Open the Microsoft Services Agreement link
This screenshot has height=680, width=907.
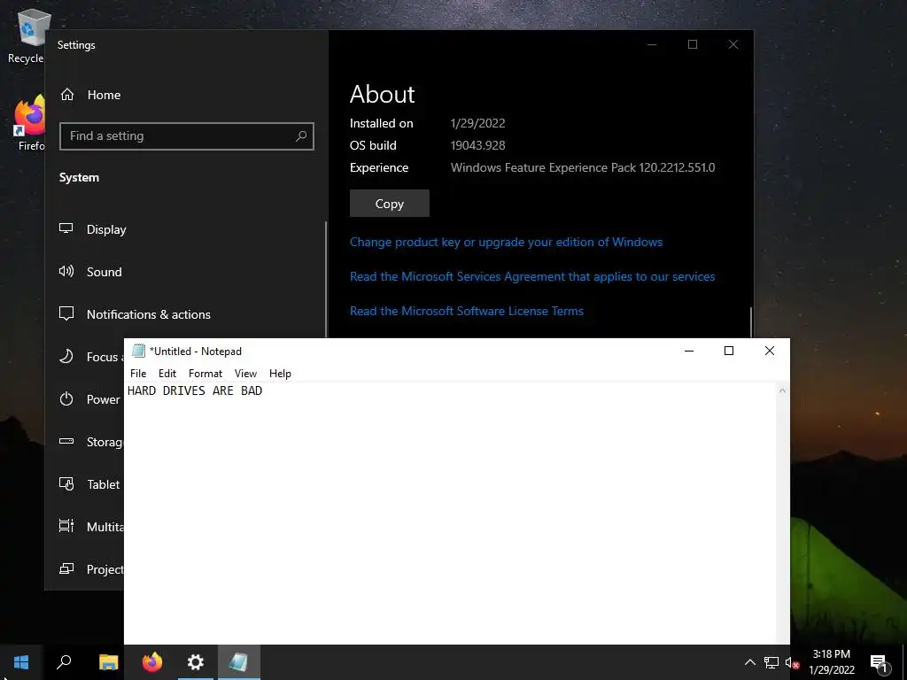(532, 277)
